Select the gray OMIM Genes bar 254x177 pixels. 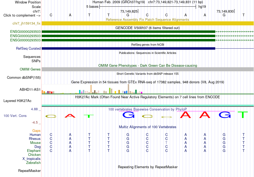click(148, 69)
